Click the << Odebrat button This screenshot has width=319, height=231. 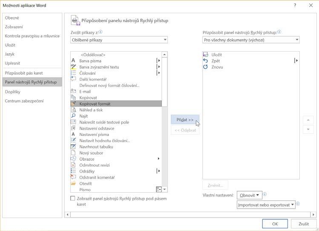(x=185, y=130)
